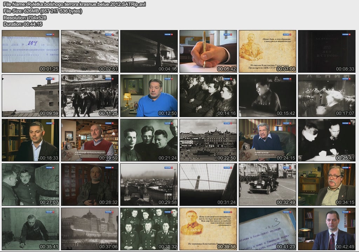Screen dimensions: 359x252
Task: Select the 00:09:59 building corner thumbnail
Action: point(31,96)
